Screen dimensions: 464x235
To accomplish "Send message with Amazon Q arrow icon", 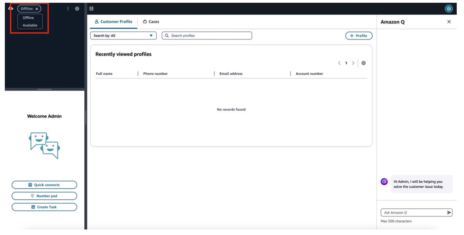I will pos(449,213).
